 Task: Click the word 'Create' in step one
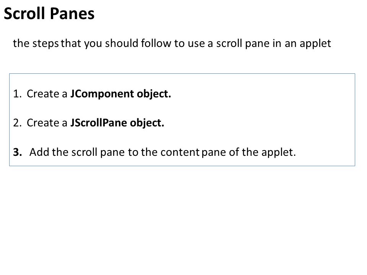click(43, 94)
